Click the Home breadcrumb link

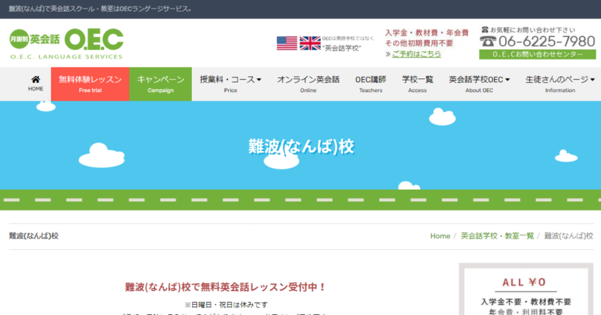point(440,236)
